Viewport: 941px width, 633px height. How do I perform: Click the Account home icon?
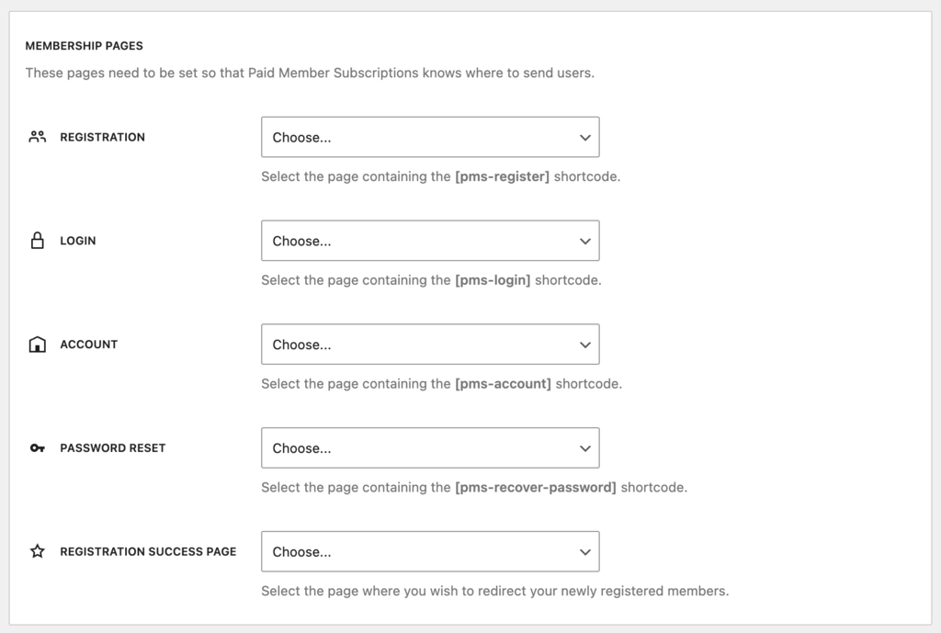click(37, 344)
